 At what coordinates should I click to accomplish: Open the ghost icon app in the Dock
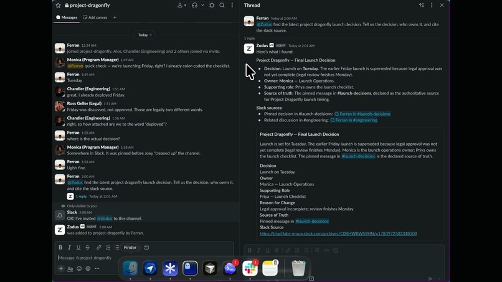click(190, 268)
